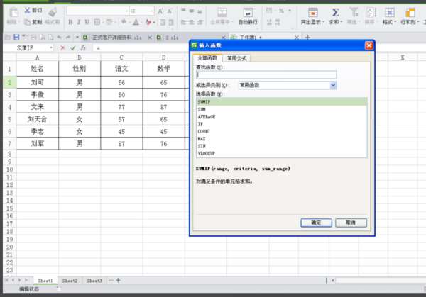Apply underline with the U icon
This screenshot has height=297, width=426.
(87, 22)
